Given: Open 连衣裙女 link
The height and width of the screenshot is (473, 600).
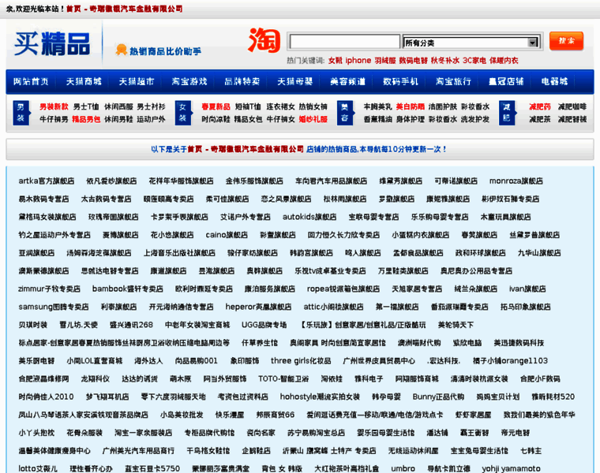Looking at the screenshot, I should coord(281,106).
